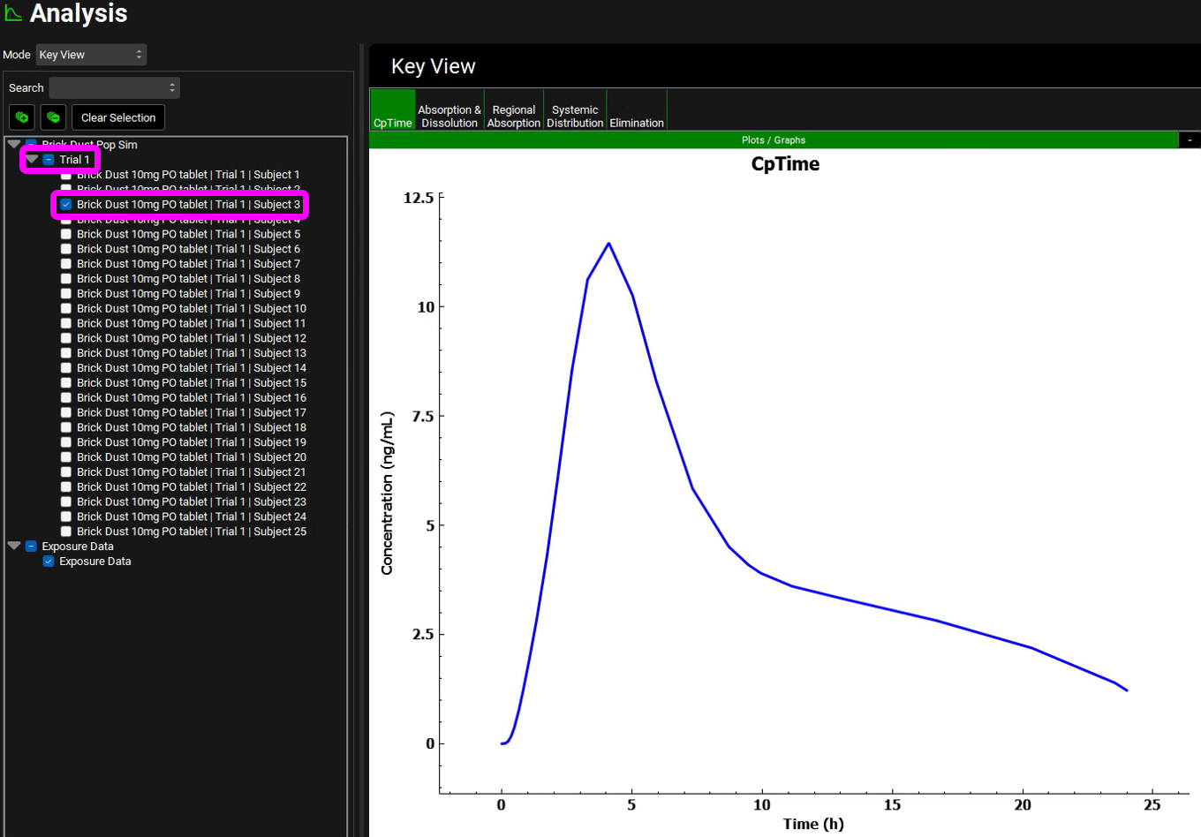Enable Subject 10 checkbox
The width and height of the screenshot is (1201, 837).
coord(66,309)
